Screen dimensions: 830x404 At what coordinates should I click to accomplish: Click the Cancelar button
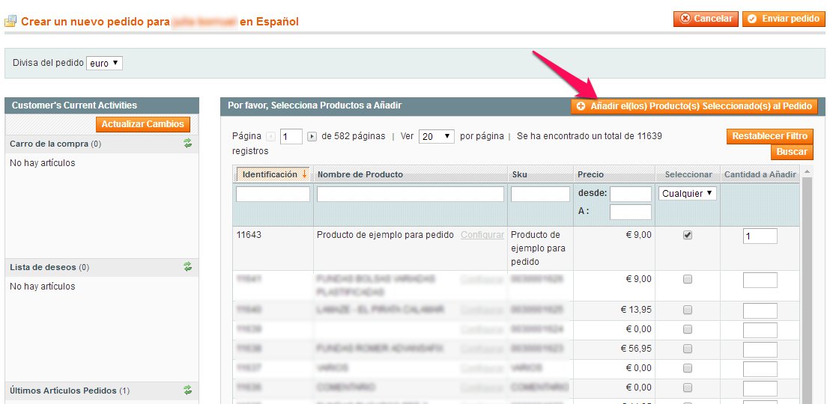click(706, 19)
